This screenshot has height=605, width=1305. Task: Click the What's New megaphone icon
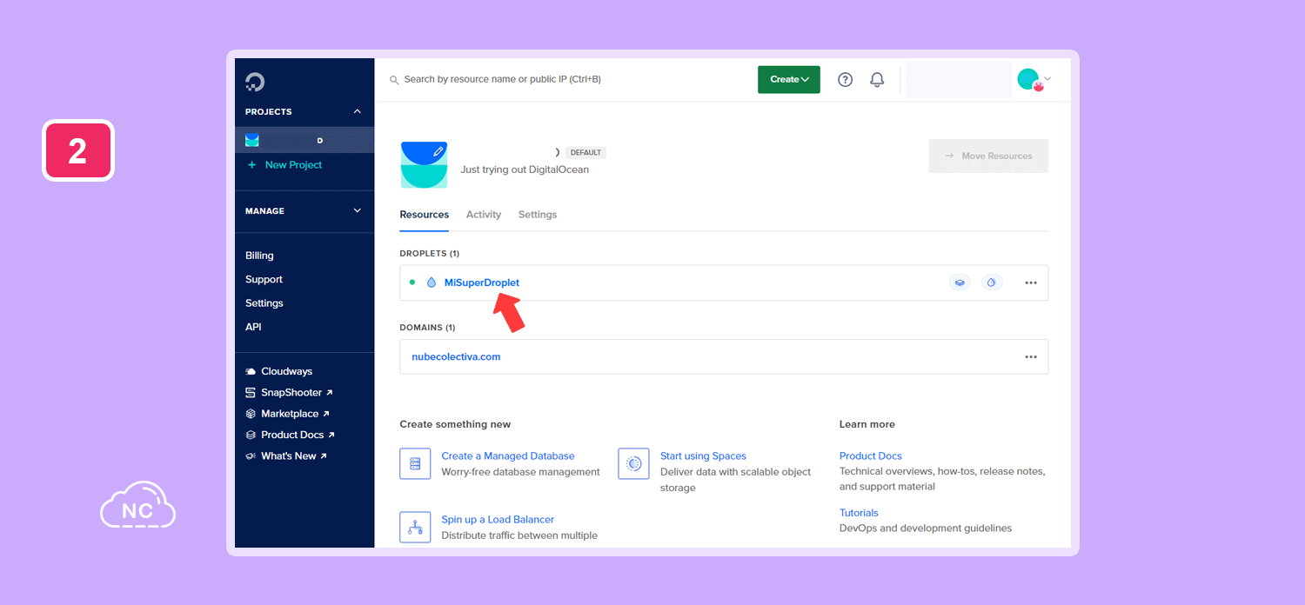[x=251, y=456]
